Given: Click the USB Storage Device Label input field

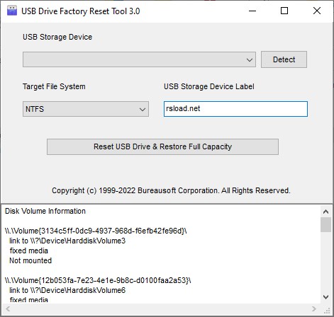Looking at the screenshot, I should point(235,109).
